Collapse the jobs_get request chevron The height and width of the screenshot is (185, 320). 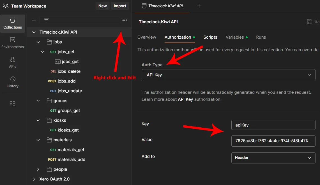click(42, 52)
